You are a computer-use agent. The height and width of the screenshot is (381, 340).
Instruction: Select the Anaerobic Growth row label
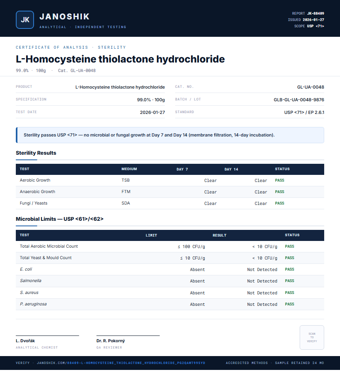point(38,191)
